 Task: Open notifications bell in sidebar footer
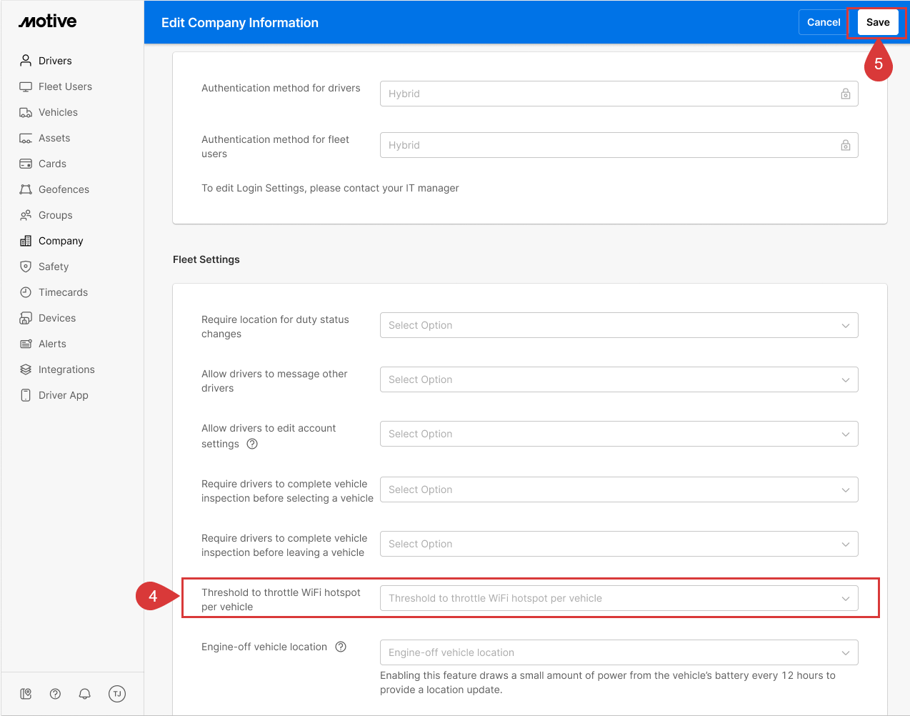pyautogui.click(x=84, y=694)
